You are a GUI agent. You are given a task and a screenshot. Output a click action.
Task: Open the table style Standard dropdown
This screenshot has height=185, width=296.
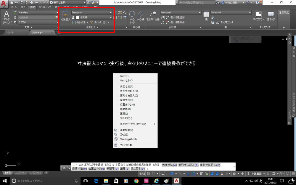coord(231,12)
